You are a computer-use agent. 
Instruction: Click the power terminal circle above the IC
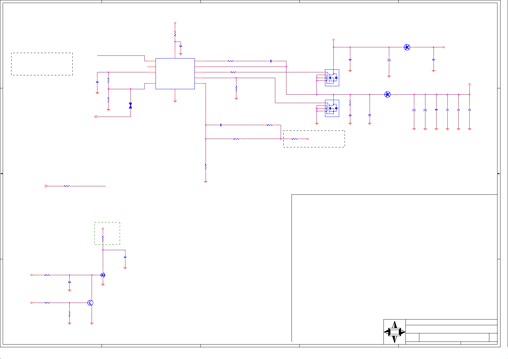tap(175, 23)
